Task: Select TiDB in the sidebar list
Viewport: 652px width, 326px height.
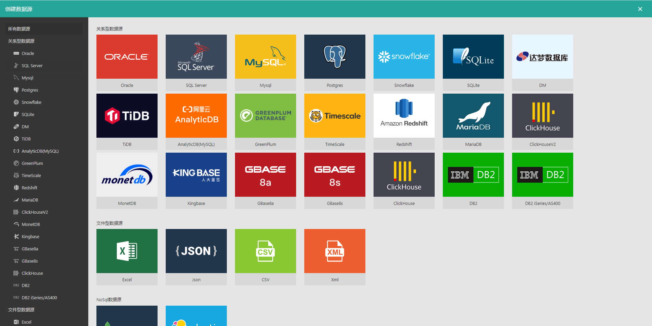Action: 44,139
